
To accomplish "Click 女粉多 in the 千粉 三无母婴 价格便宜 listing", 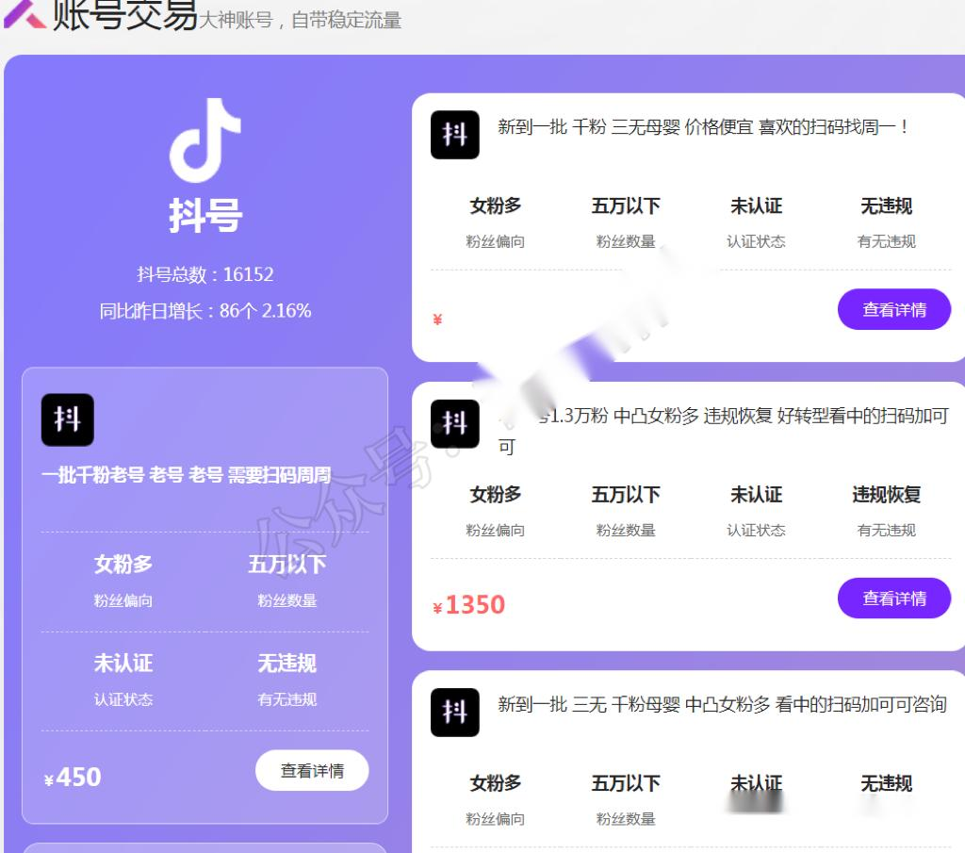I will point(496,205).
